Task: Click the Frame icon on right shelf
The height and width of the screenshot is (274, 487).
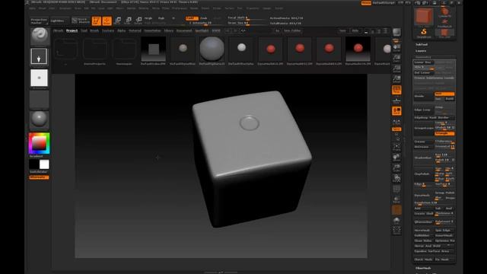Action: (396, 147)
